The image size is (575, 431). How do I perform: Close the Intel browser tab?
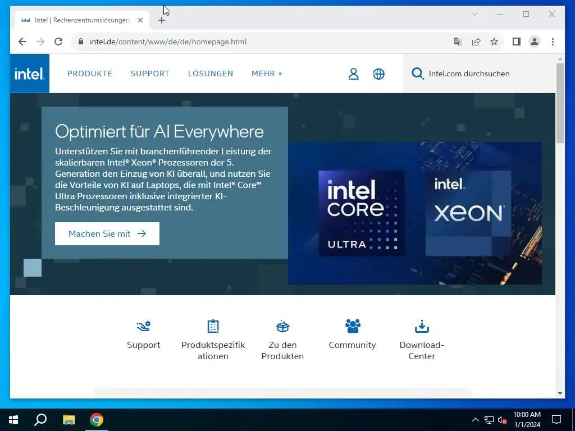(x=140, y=20)
